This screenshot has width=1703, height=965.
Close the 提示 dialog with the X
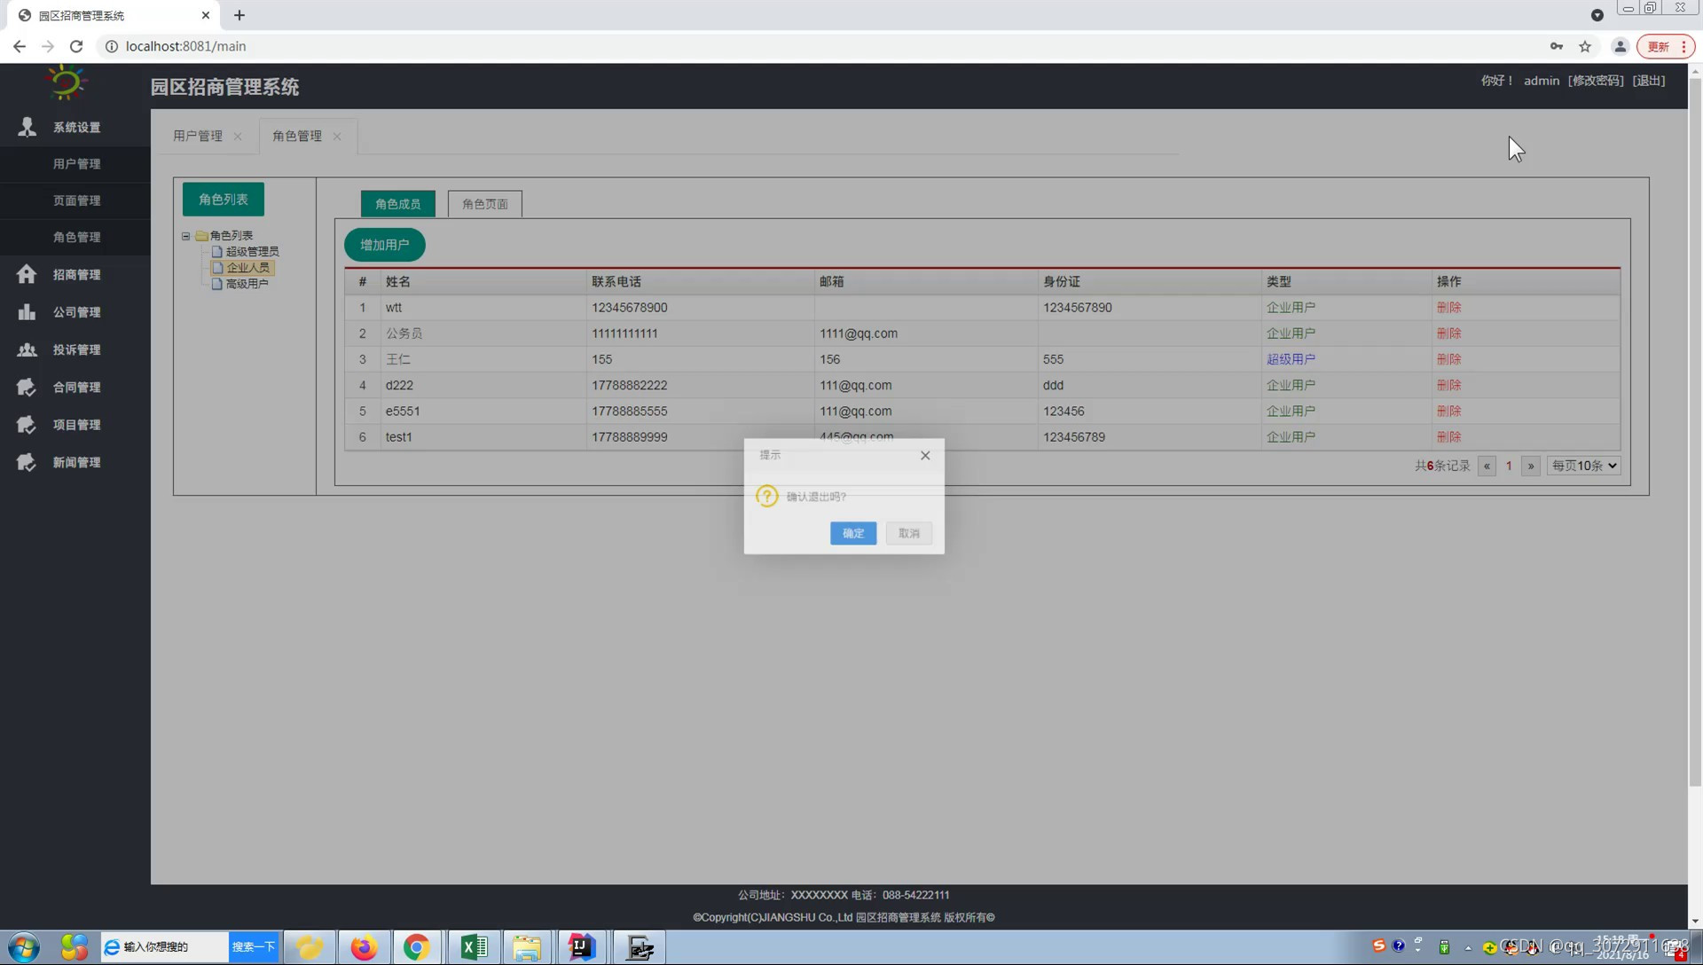coord(925,455)
